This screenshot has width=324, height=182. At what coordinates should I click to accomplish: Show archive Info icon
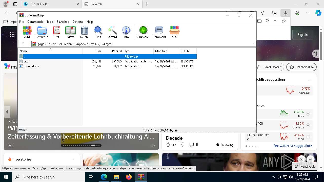(126, 32)
